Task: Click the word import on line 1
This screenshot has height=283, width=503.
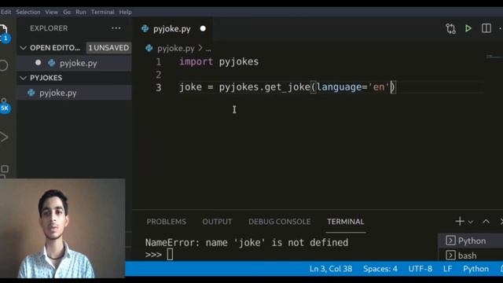Action: [x=196, y=61]
